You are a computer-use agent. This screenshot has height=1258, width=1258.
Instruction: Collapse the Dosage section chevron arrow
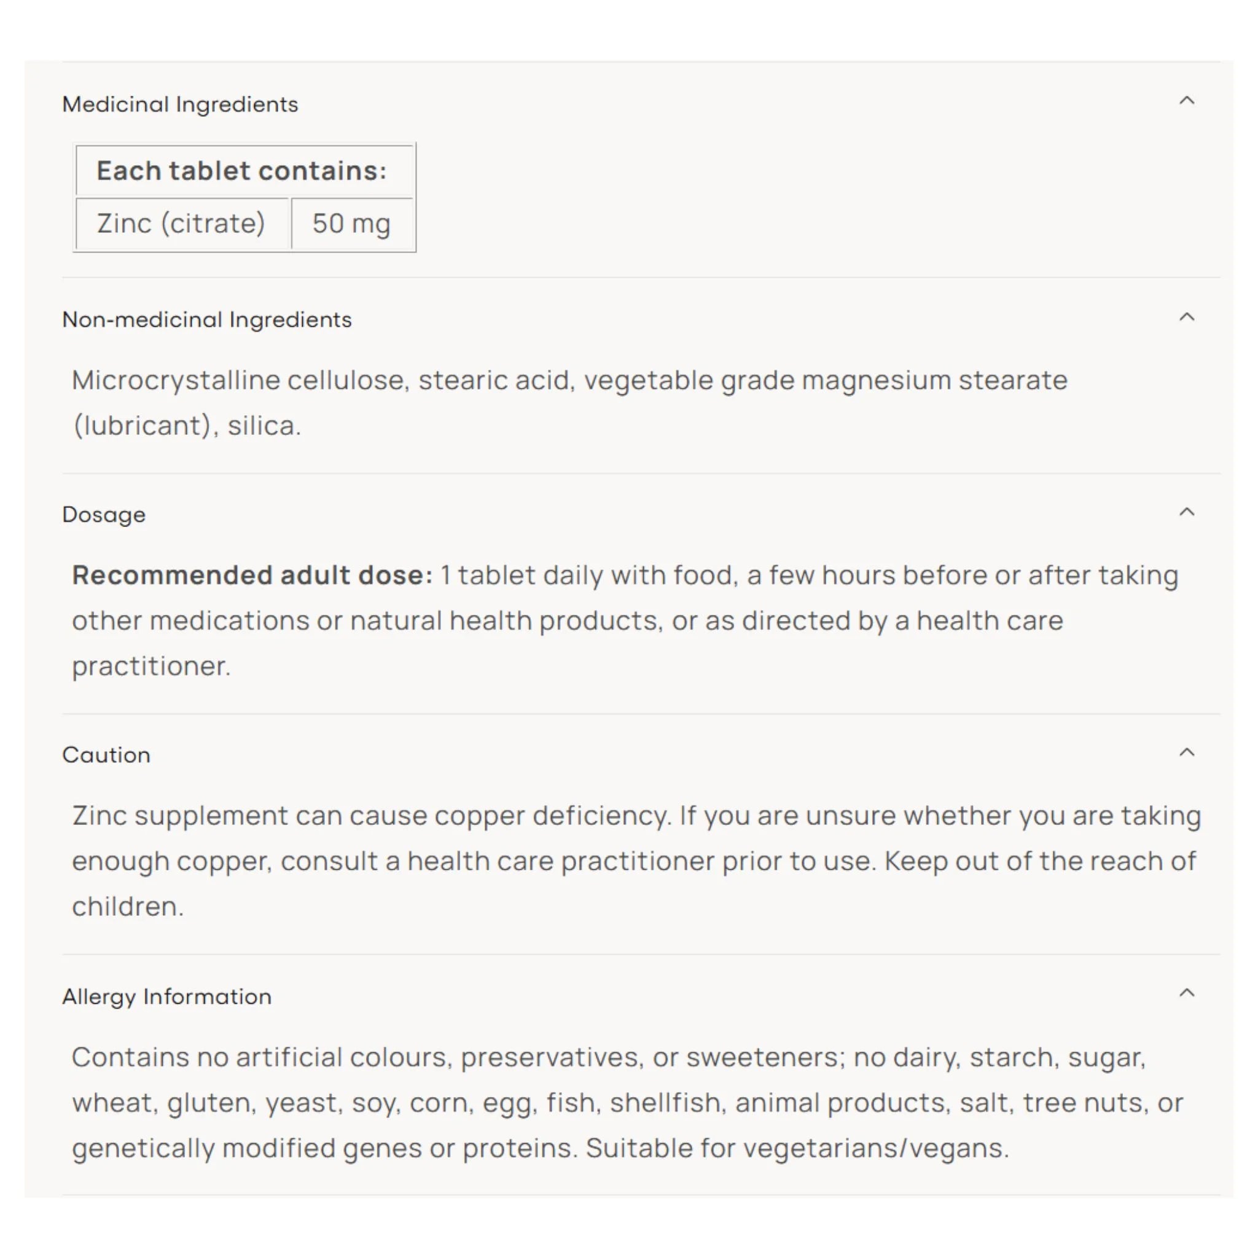[x=1186, y=512]
